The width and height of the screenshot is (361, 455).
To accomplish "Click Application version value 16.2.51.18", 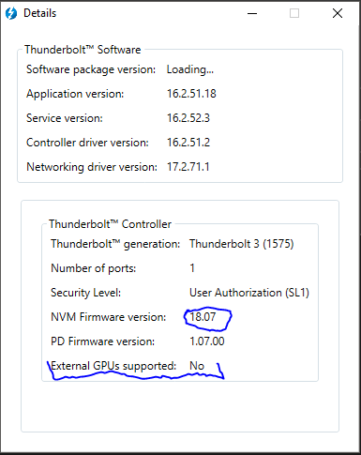I will (x=191, y=94).
